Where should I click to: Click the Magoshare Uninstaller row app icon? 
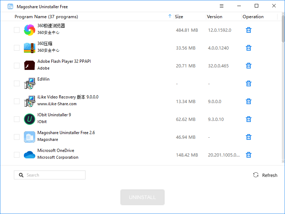(x=30, y=137)
